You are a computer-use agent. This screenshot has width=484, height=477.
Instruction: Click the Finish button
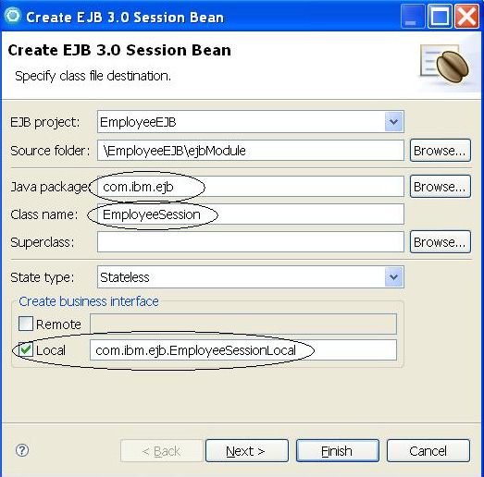[x=338, y=451]
